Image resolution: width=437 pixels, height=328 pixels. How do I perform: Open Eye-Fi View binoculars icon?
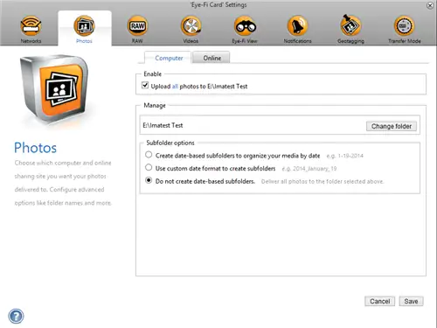pyautogui.click(x=245, y=26)
